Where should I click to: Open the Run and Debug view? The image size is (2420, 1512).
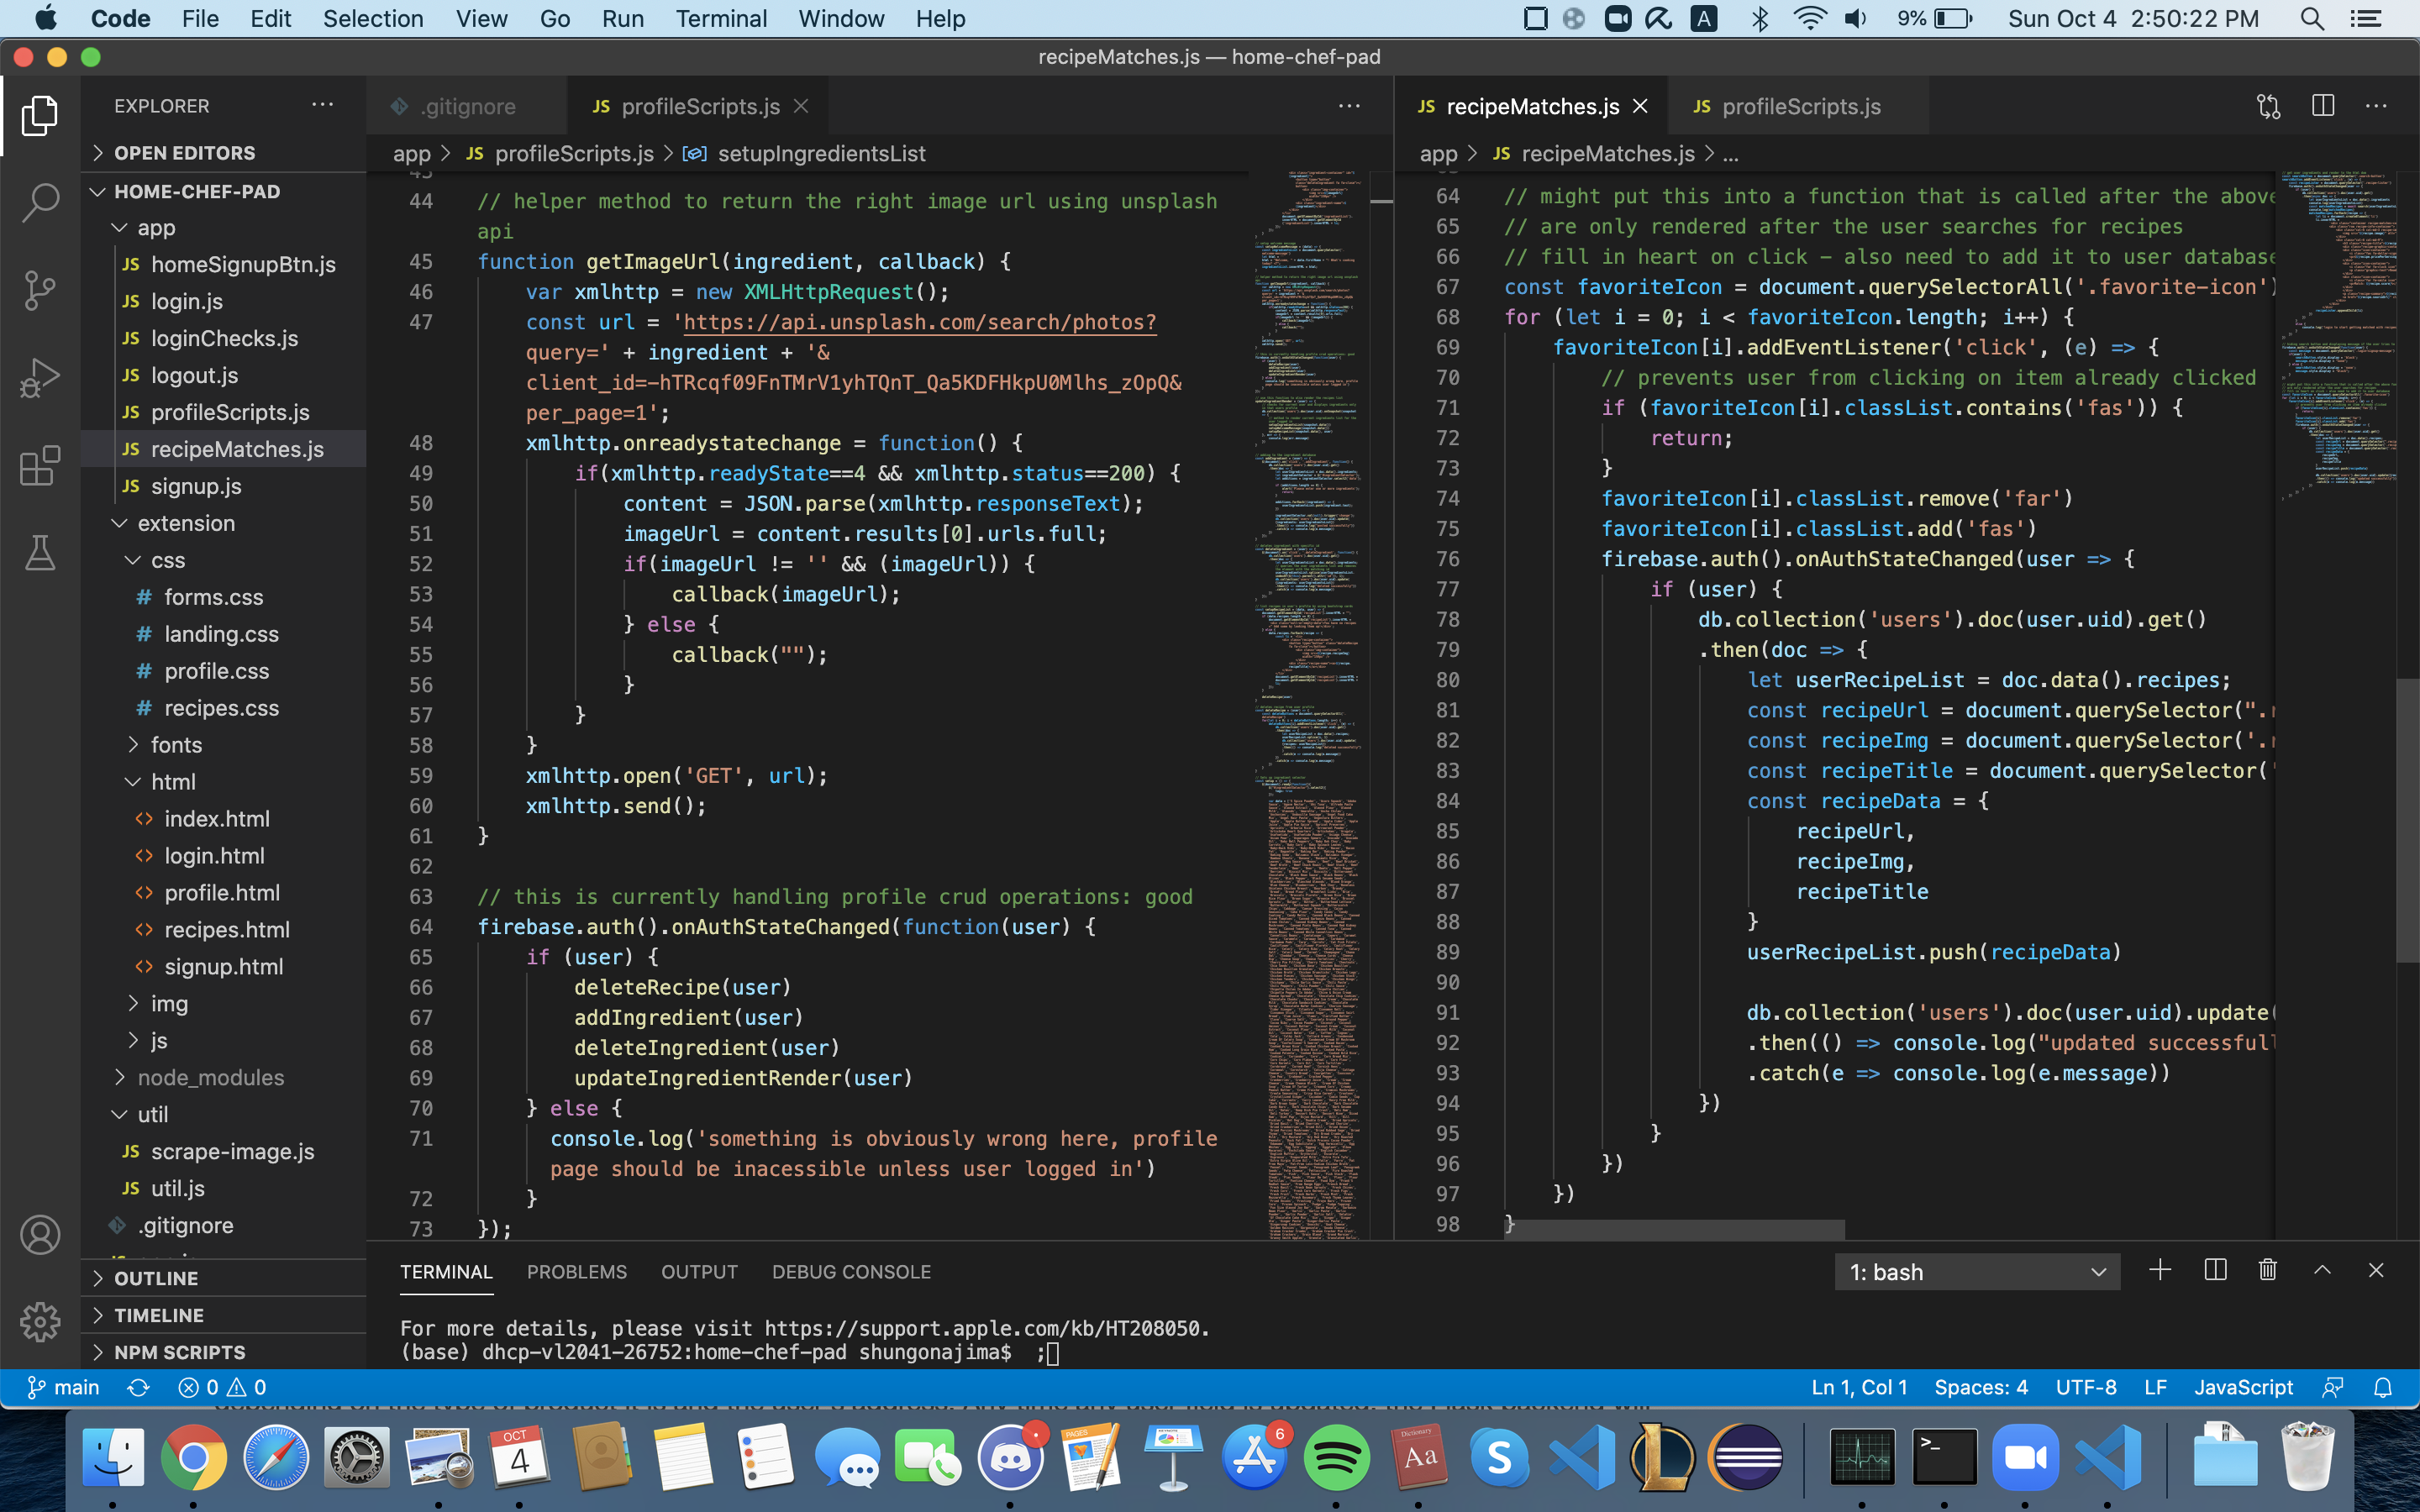tap(40, 378)
